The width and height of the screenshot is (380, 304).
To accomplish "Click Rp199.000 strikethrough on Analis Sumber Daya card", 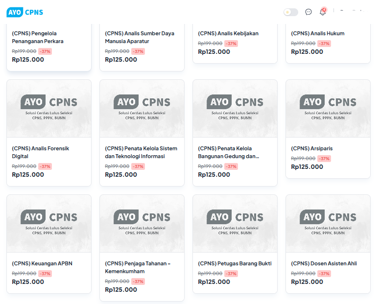I will point(117,51).
